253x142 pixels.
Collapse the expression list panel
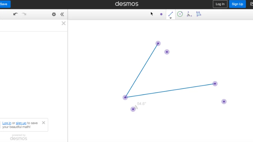pos(62,14)
